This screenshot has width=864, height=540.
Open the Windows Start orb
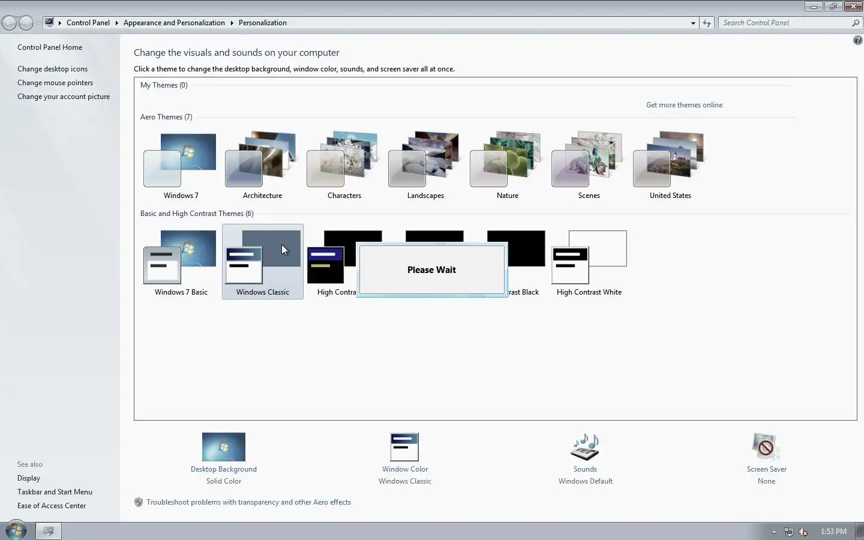pos(16,530)
